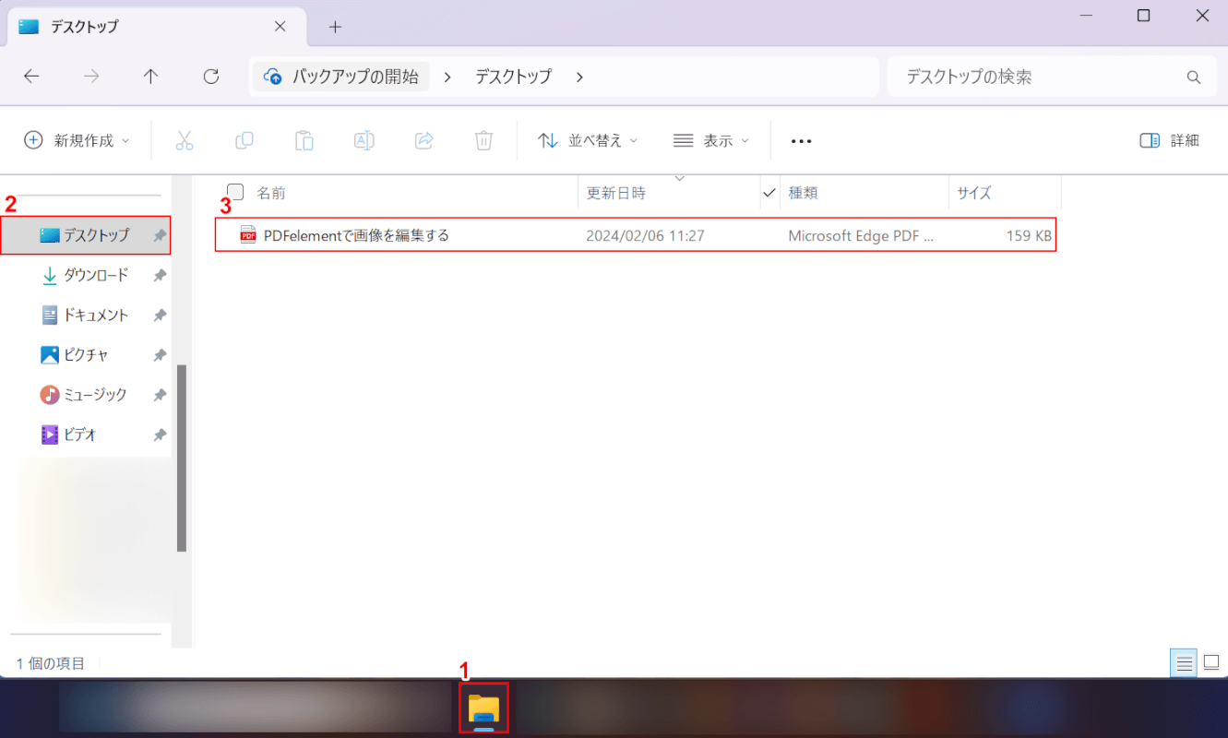The height and width of the screenshot is (738, 1228).
Task: Click the Delete trash icon
Action: coord(484,140)
